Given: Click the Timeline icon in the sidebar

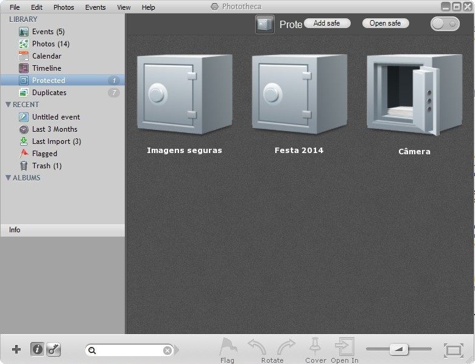Looking at the screenshot, I should [24, 68].
